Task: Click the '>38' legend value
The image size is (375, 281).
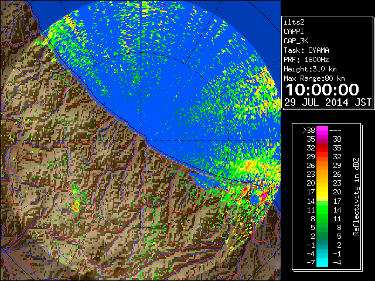Action: point(309,131)
